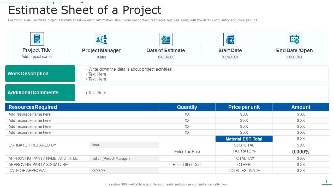Select the '0.000%' tax rate value

pyautogui.click(x=301, y=152)
